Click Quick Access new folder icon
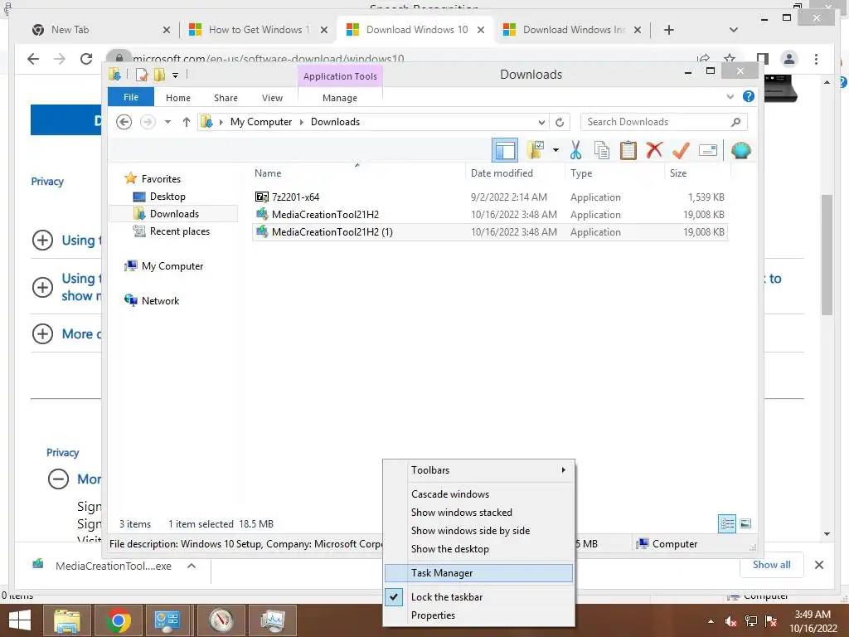 tap(159, 75)
